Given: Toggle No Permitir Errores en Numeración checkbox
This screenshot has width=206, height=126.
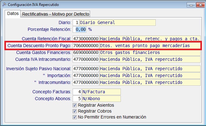Looking at the screenshot, I should (74, 117).
